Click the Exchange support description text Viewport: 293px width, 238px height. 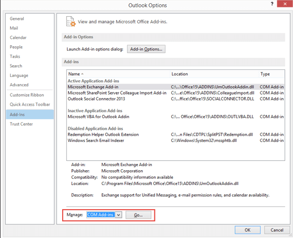pos(185,195)
